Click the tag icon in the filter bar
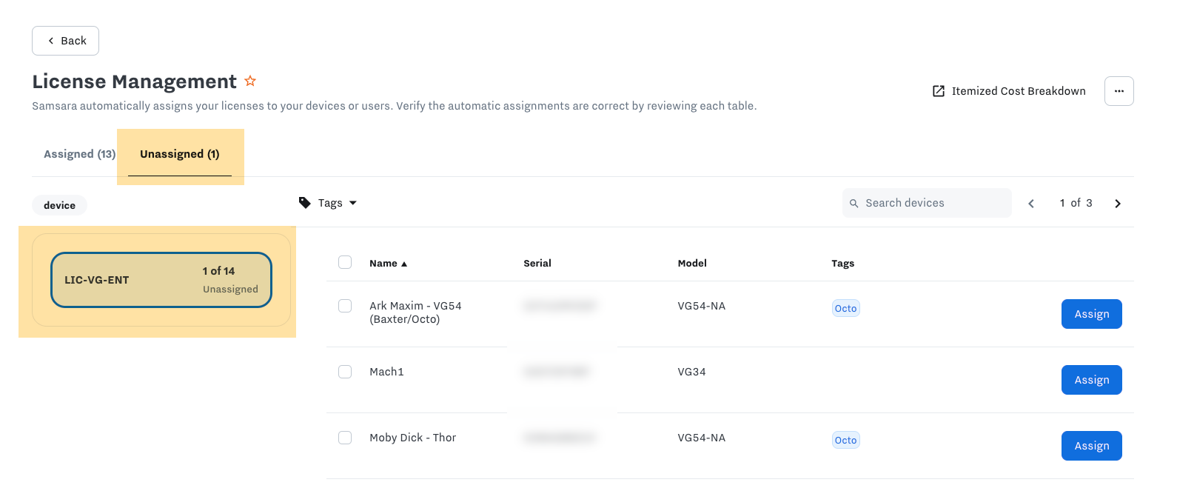This screenshot has height=488, width=1177. 305,203
